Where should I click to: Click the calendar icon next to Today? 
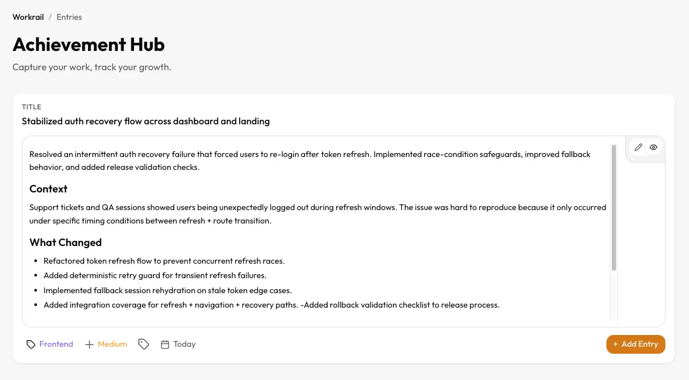click(164, 344)
